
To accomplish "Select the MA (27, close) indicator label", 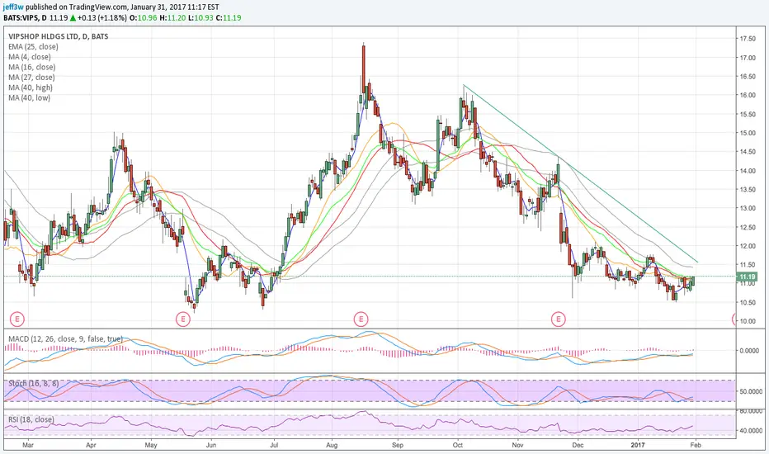I will 32,78.
